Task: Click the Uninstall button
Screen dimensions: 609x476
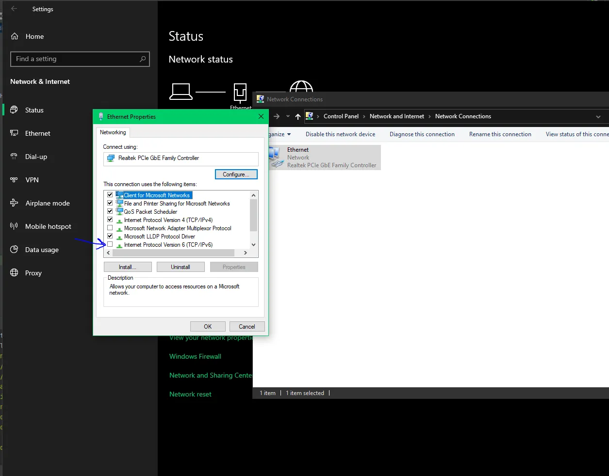Action: tap(181, 267)
